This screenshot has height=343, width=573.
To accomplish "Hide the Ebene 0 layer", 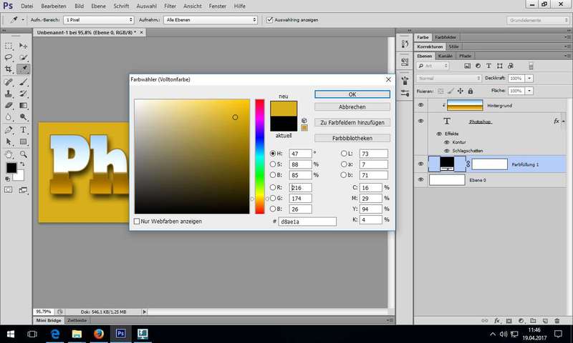I will click(420, 180).
